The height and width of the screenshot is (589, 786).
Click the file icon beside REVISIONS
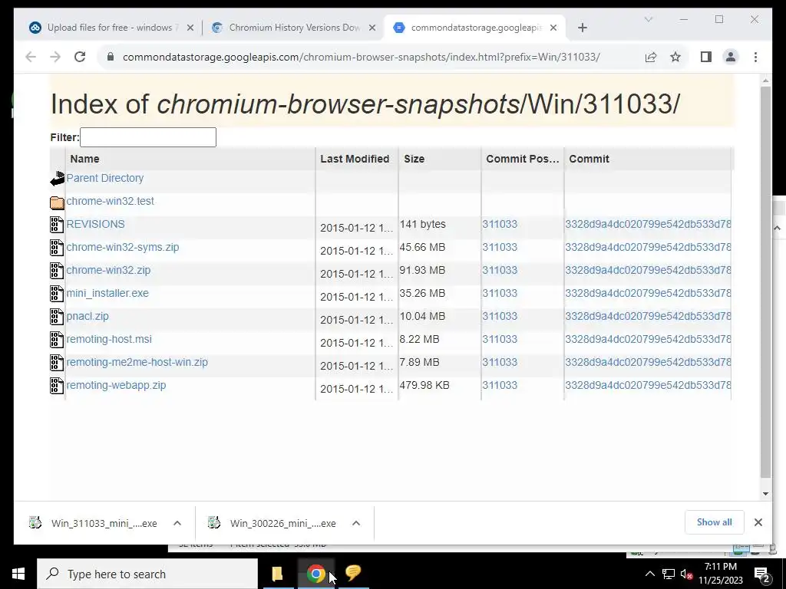coord(57,225)
